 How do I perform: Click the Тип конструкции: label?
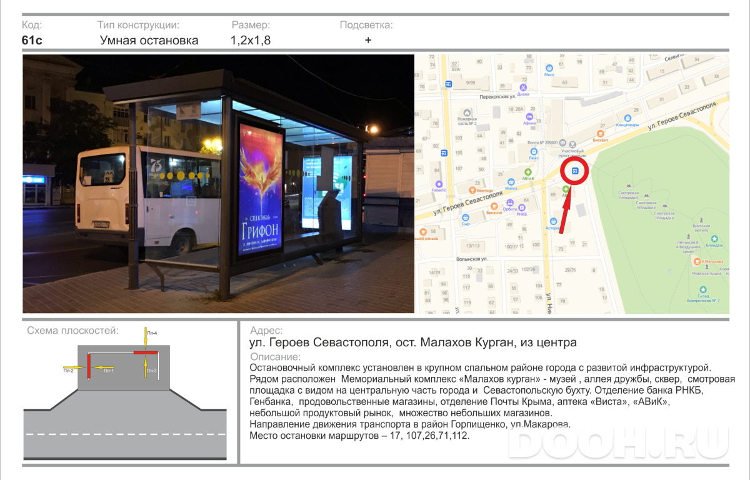tap(139, 25)
